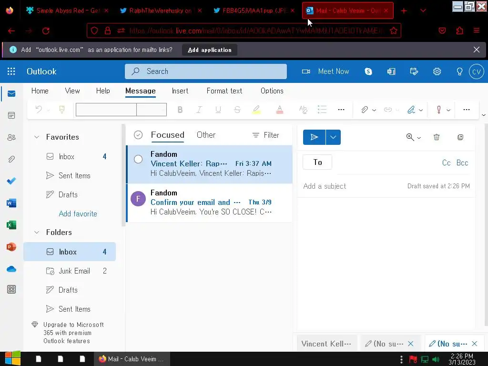Image resolution: width=488 pixels, height=366 pixels.
Task: Open the font size combo box
Action: [x=152, y=110]
